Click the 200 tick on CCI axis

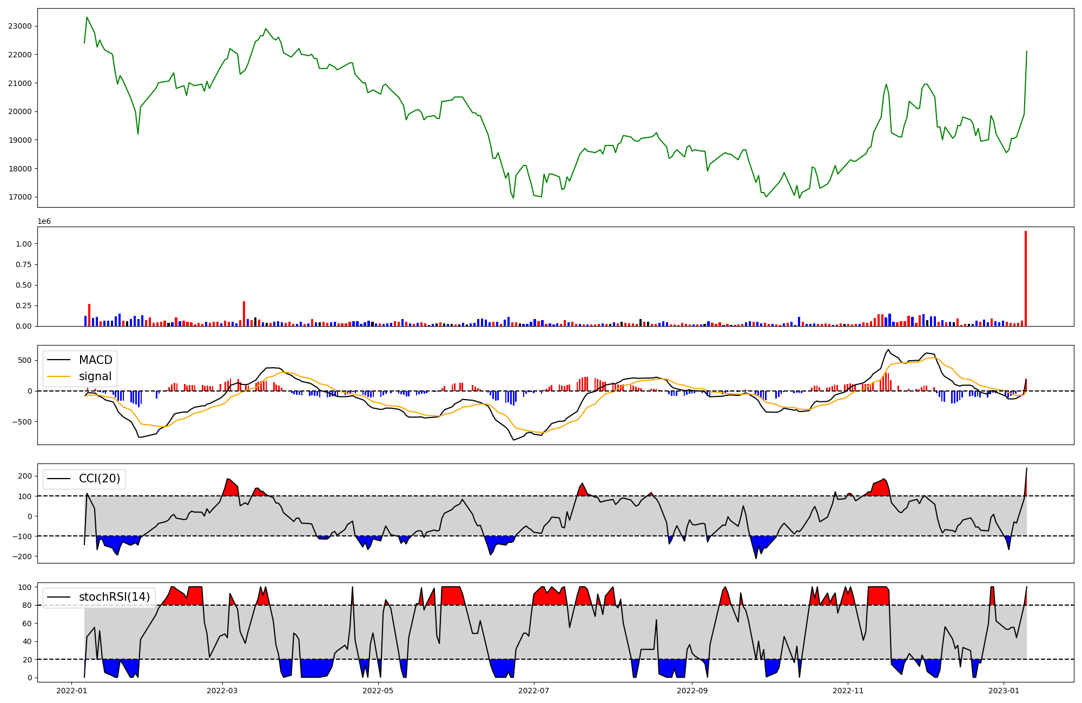(25, 476)
